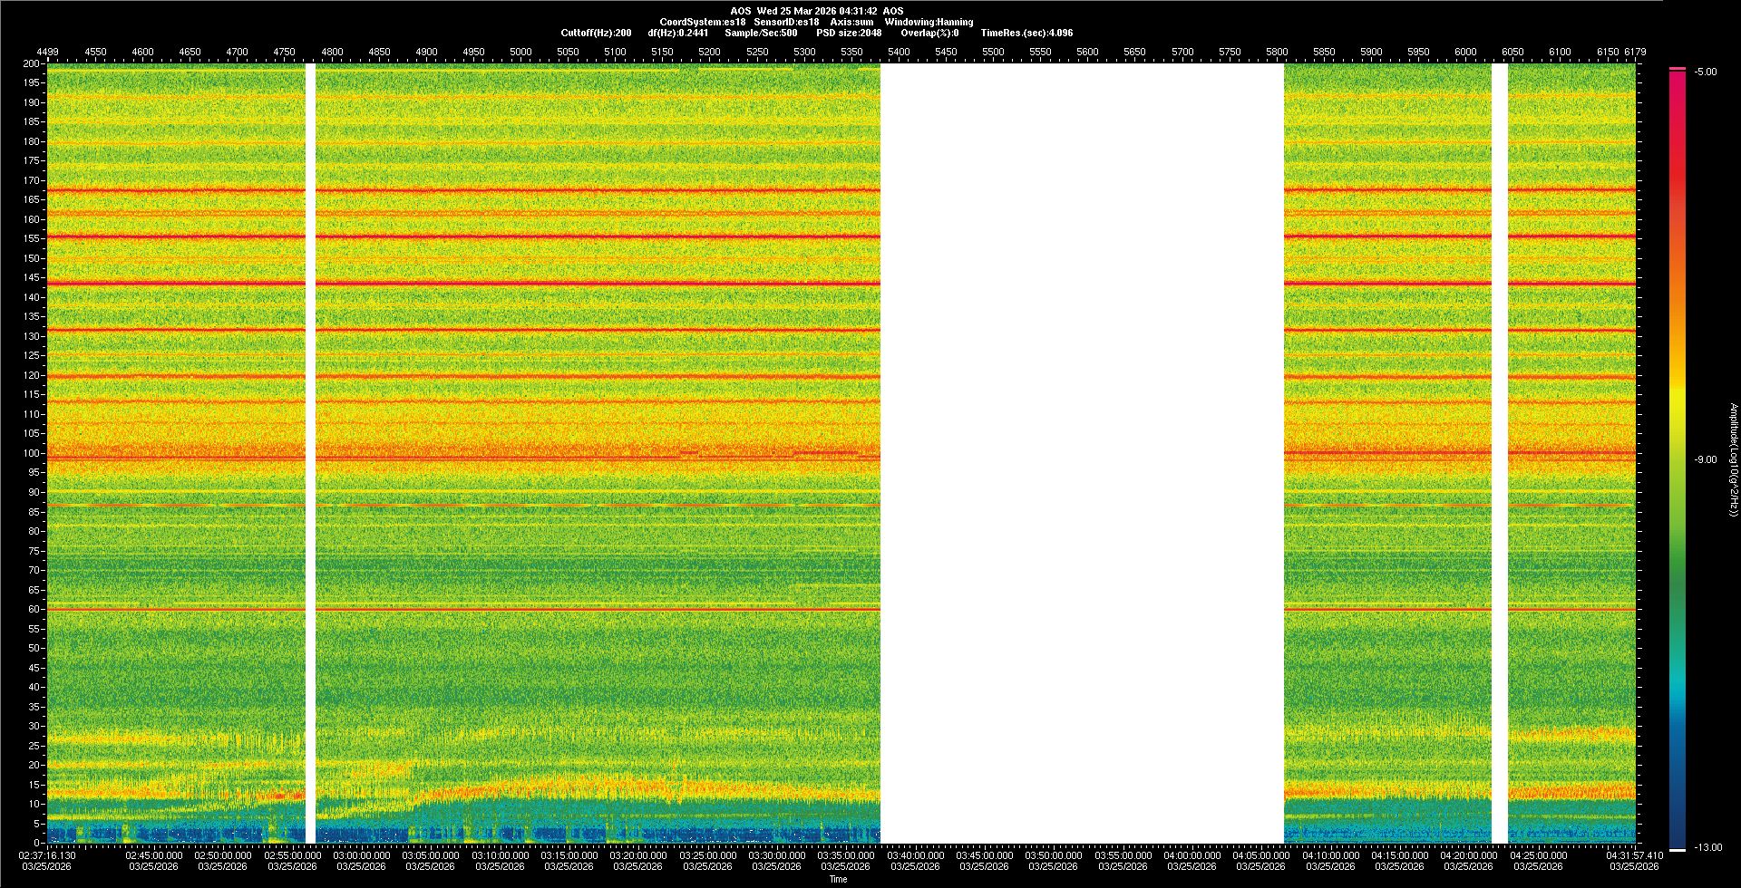Click the end timestamp 04:31:57.410
Viewport: 1741px width, 888px height.
pyautogui.click(x=1634, y=854)
